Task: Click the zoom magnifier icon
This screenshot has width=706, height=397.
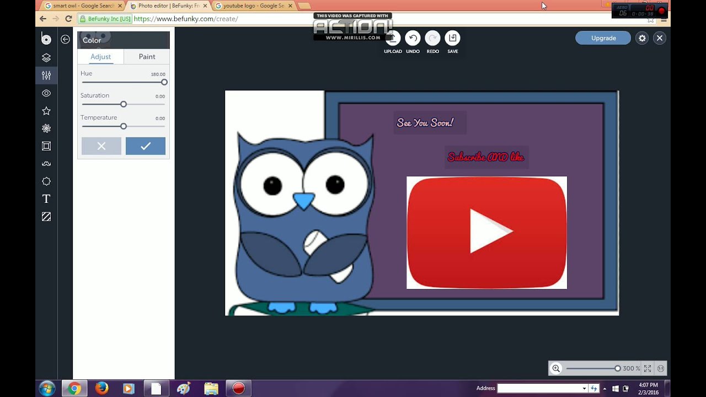Action: [x=556, y=368]
